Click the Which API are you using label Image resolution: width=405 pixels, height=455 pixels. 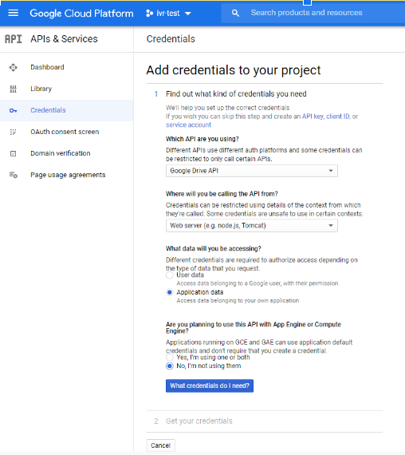click(202, 139)
